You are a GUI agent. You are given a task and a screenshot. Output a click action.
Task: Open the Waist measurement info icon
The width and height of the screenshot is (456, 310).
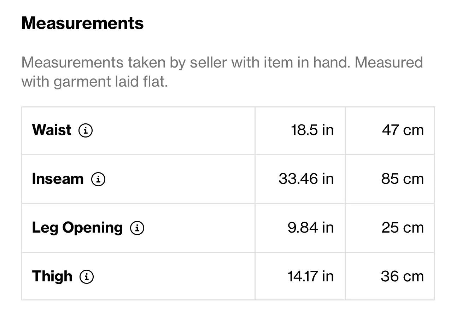point(86,130)
